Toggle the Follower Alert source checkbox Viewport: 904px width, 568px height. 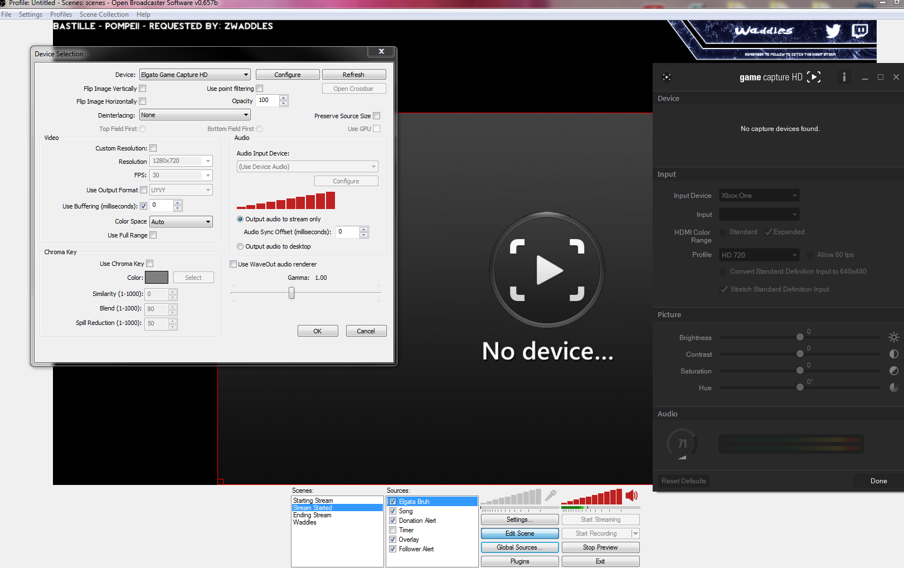393,549
